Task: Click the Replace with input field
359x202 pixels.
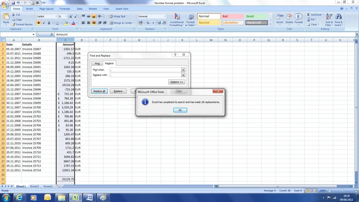Action: pos(145,75)
